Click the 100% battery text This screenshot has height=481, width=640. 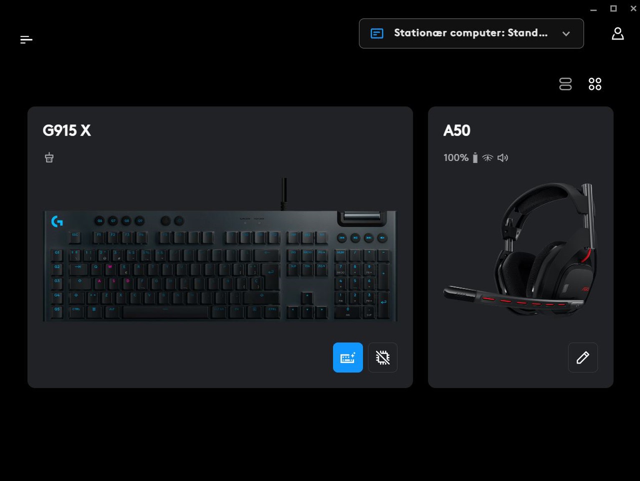456,158
